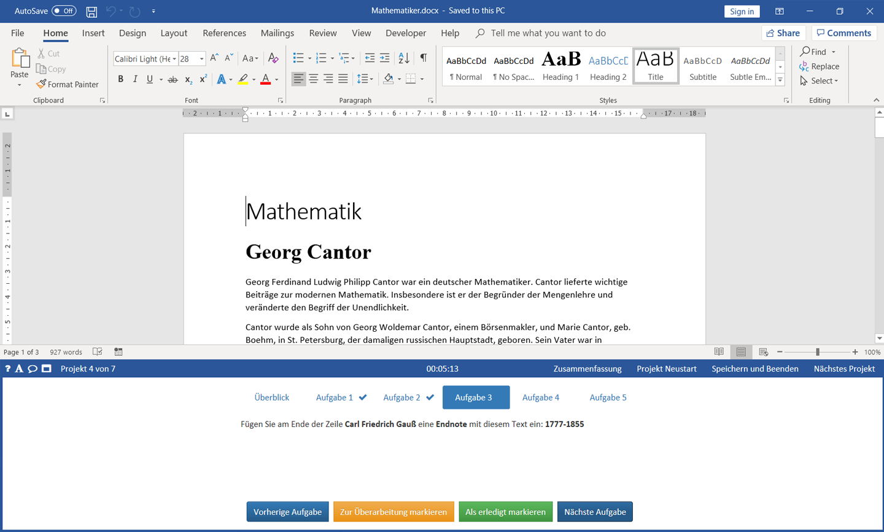
Task: Expand the numbering list dropdown
Action: tap(332, 58)
